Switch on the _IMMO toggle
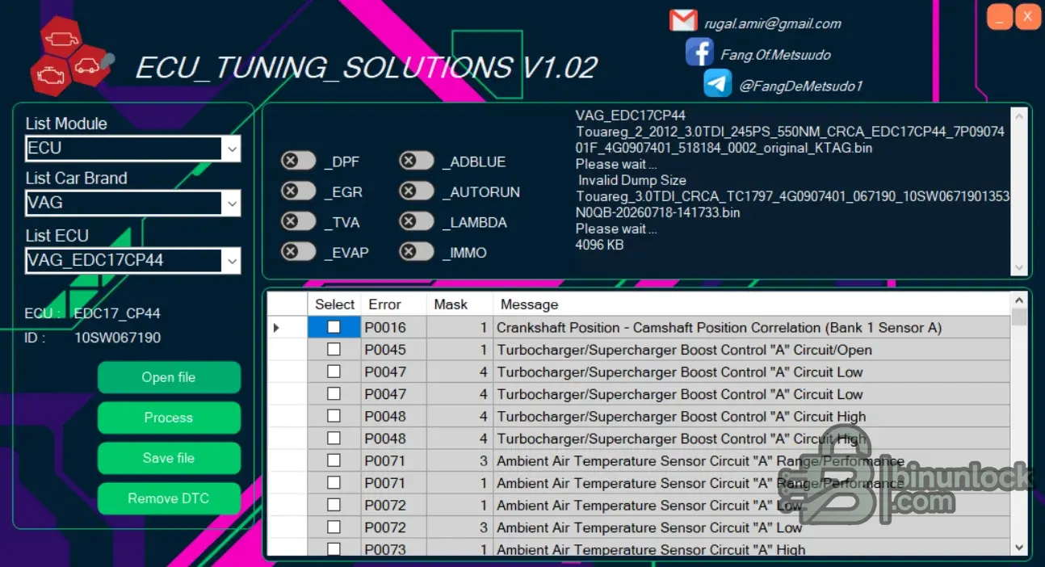This screenshot has width=1045, height=567. tap(417, 252)
